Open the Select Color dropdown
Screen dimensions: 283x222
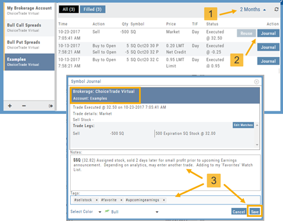(86, 212)
